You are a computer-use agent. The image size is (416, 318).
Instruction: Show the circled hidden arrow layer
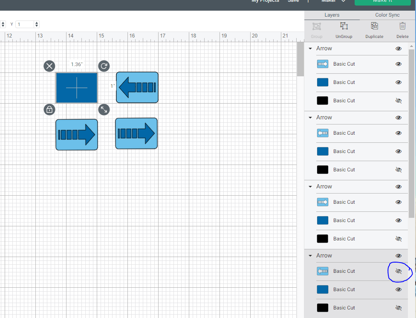399,271
